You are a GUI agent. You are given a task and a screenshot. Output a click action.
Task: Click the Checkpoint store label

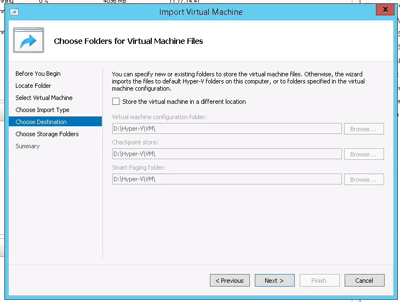135,142
